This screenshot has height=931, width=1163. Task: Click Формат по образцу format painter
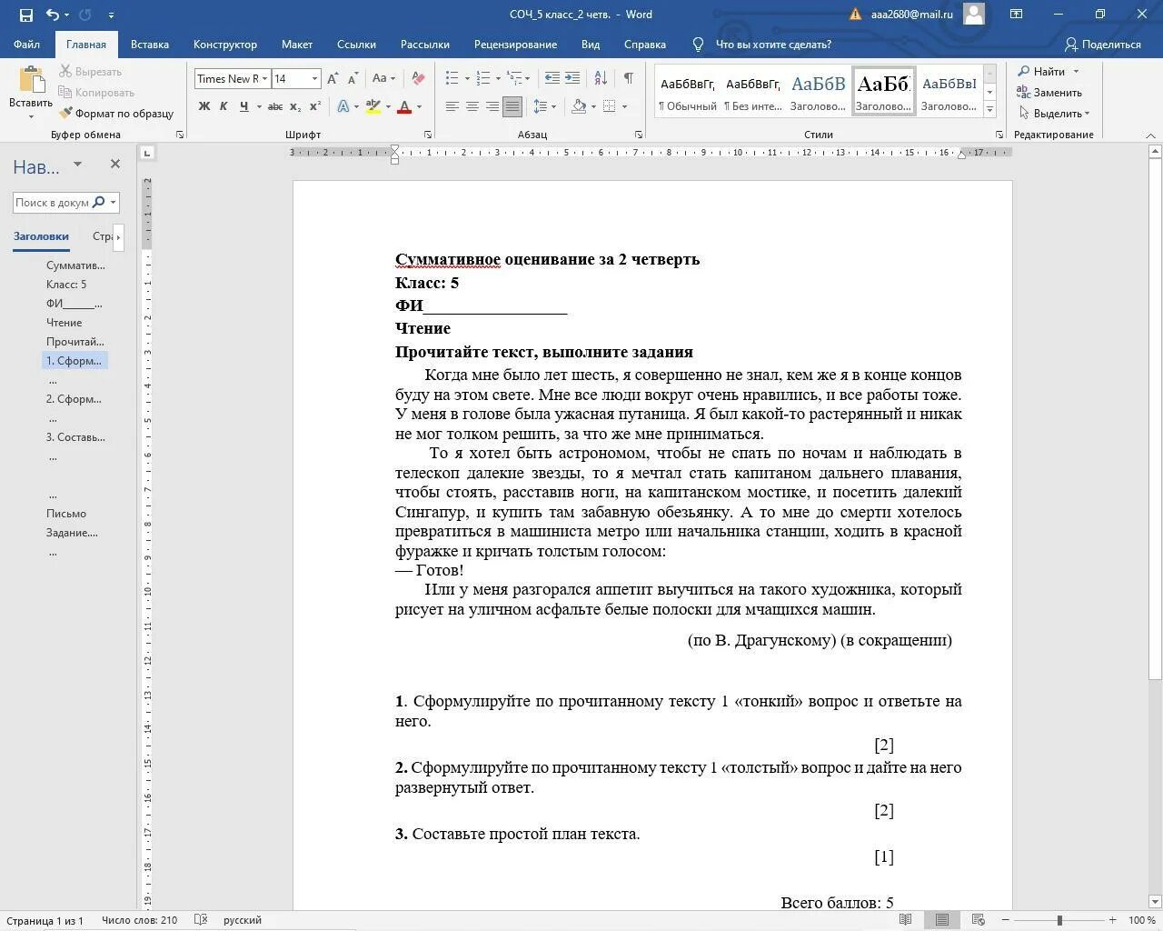(x=117, y=114)
